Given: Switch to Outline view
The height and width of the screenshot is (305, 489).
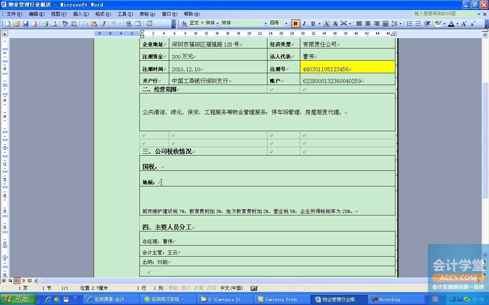Looking at the screenshot, I should tap(23, 281).
